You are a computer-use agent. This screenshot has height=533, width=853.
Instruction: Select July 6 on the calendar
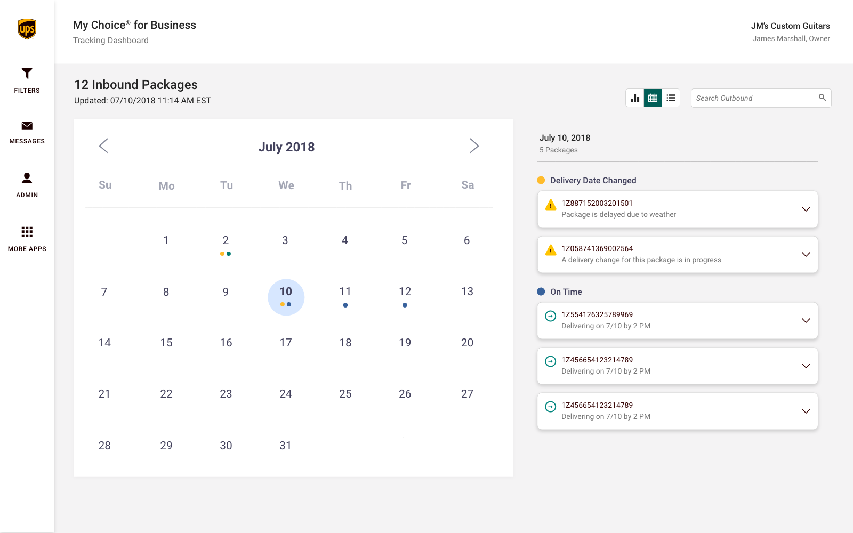pos(467,240)
